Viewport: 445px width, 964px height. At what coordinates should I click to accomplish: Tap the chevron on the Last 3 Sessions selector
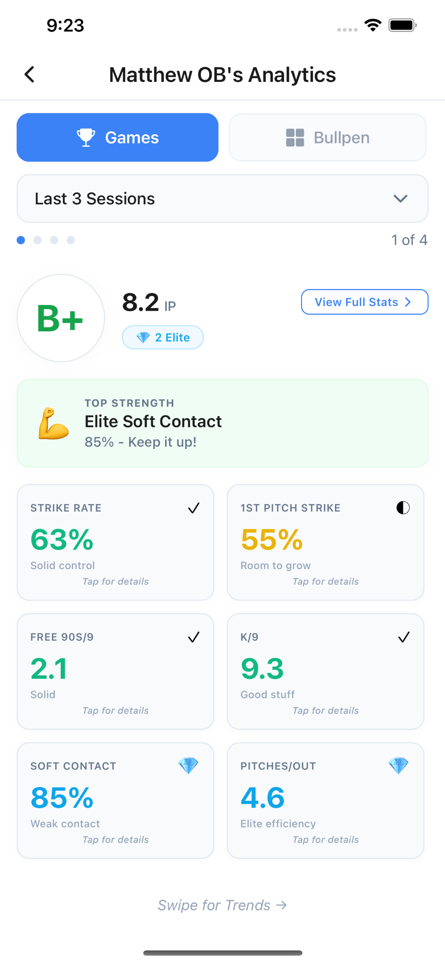pos(400,198)
